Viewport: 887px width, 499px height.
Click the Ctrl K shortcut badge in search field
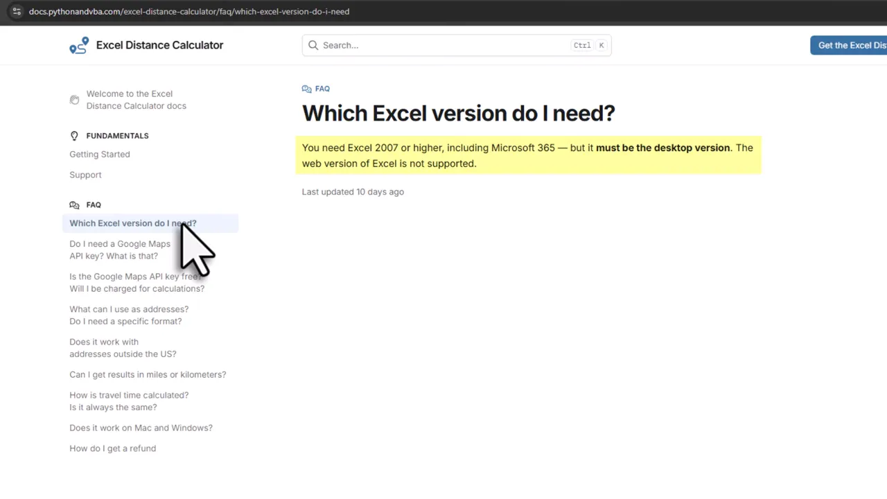point(589,45)
